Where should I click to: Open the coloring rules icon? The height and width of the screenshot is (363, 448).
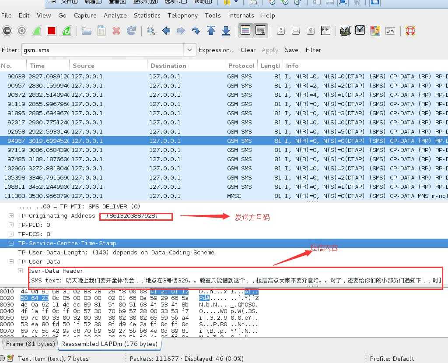click(375, 31)
